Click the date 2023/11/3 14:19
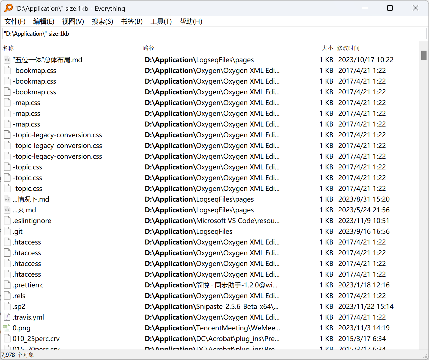This screenshot has height=360, width=429. (x=364, y=328)
